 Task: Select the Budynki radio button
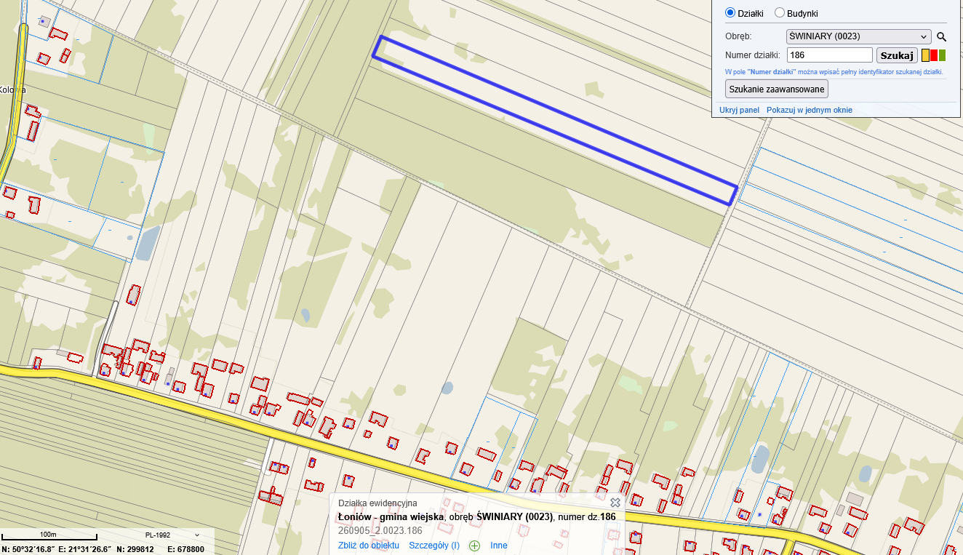(780, 12)
